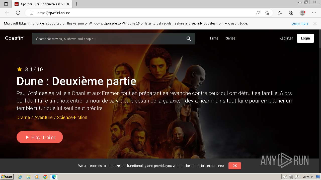Open the Collections panel
The height and width of the screenshot is (180, 321).
291,13
